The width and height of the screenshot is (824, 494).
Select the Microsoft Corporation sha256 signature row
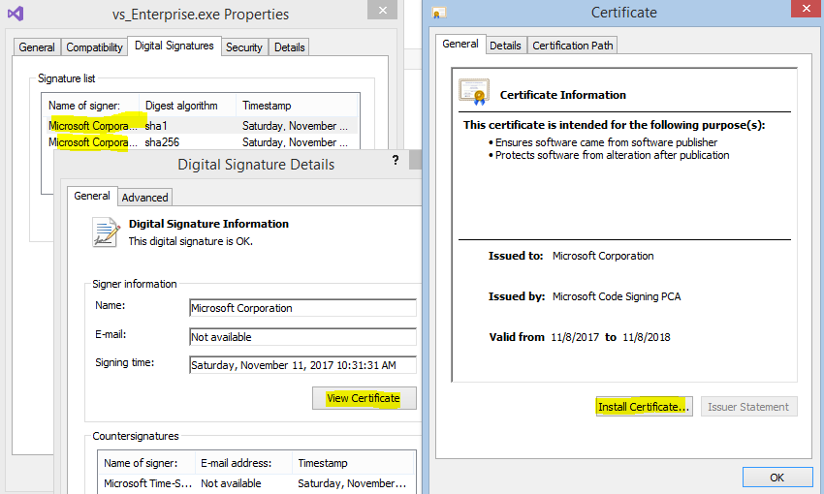click(200, 142)
